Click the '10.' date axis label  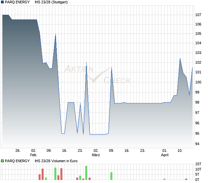point(180,151)
